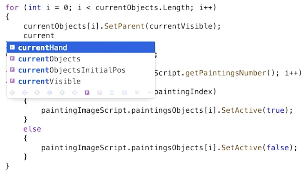308x177 pixels.
Task: Click the field icon beside currentObjects
Action: pos(12,59)
